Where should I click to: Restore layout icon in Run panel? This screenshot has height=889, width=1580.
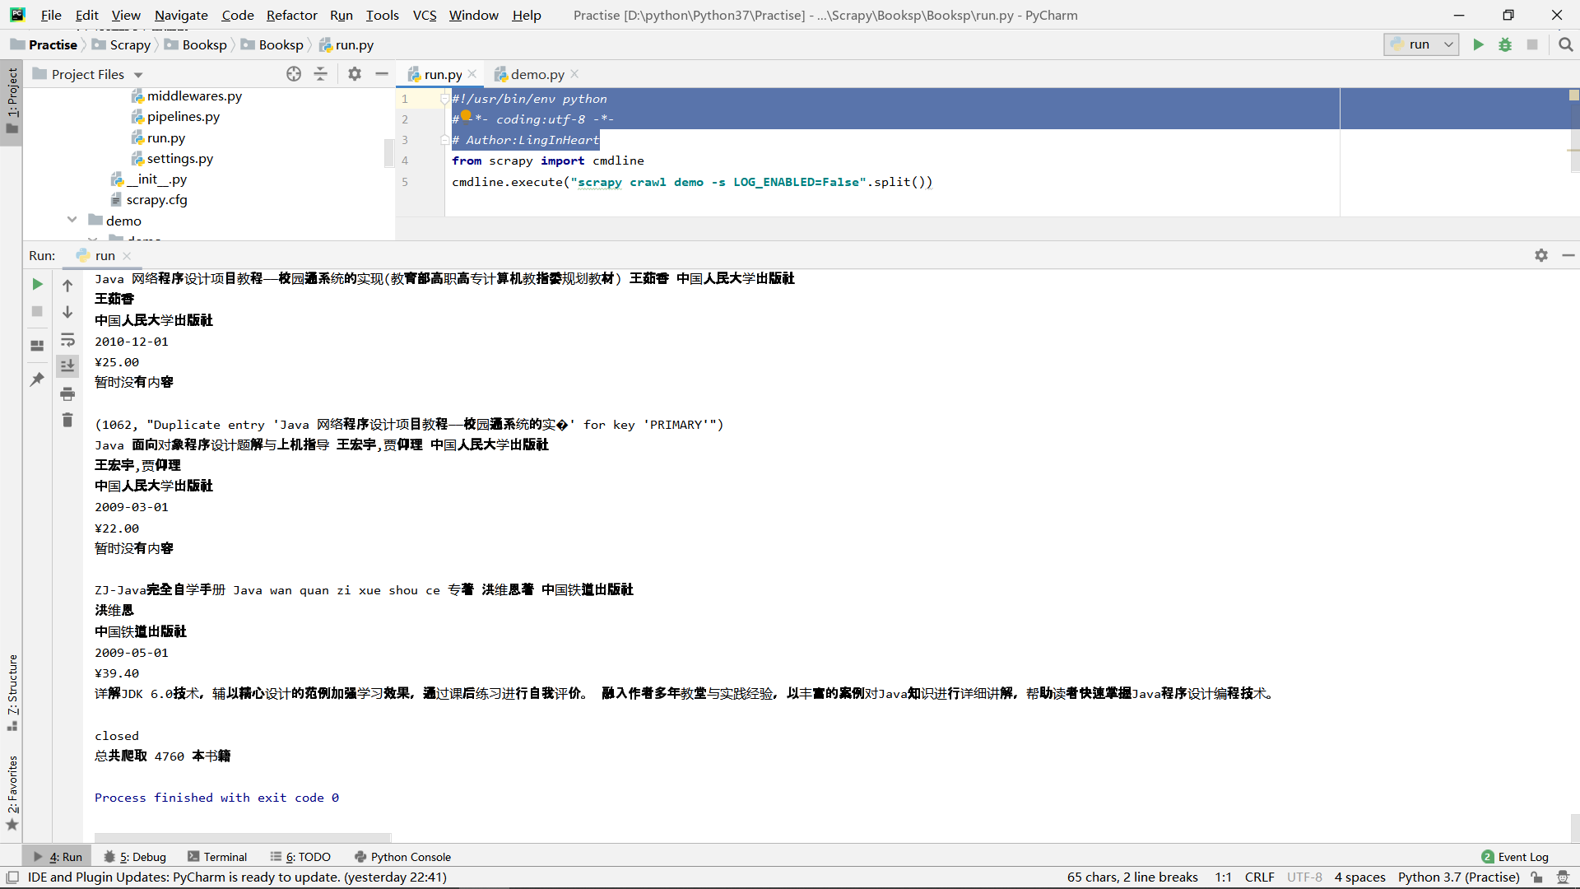click(x=37, y=346)
